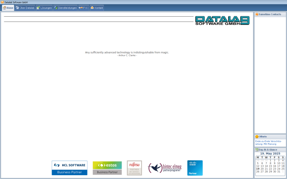Image resolution: width=287 pixels, height=179 pixels.
Task: Click the Sametime Contacts panel title
Action: point(270,14)
